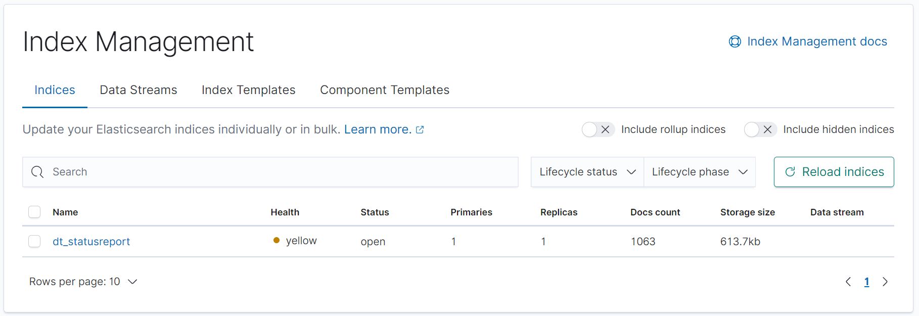
Task: Check the dt_statusreport row checkbox
Action: point(34,241)
